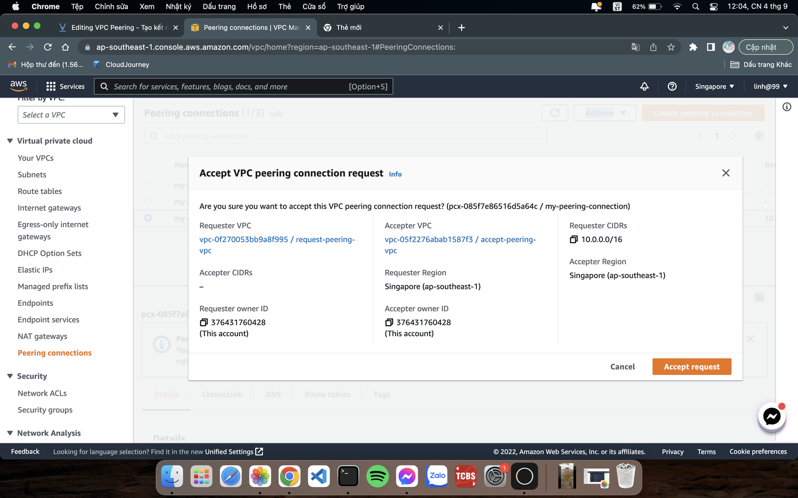This screenshot has width=798, height=498.
Task: Click the Accept request button
Action: click(x=692, y=367)
